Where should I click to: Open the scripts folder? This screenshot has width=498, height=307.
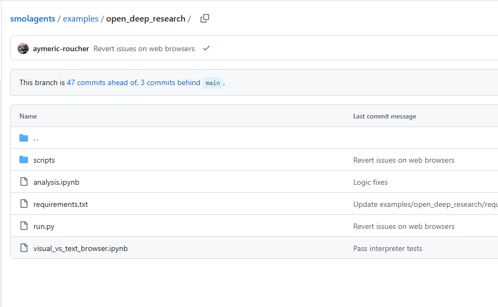coord(44,160)
